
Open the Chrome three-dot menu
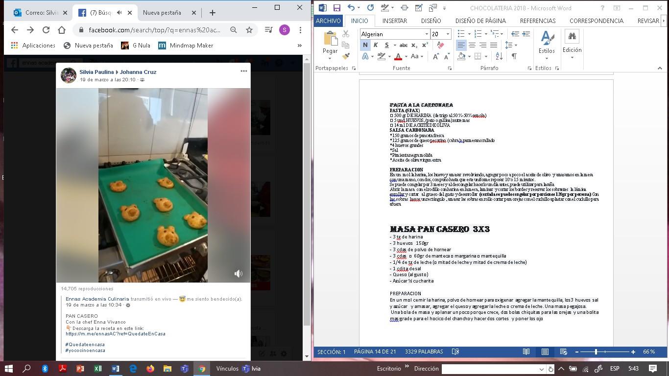pos(300,30)
